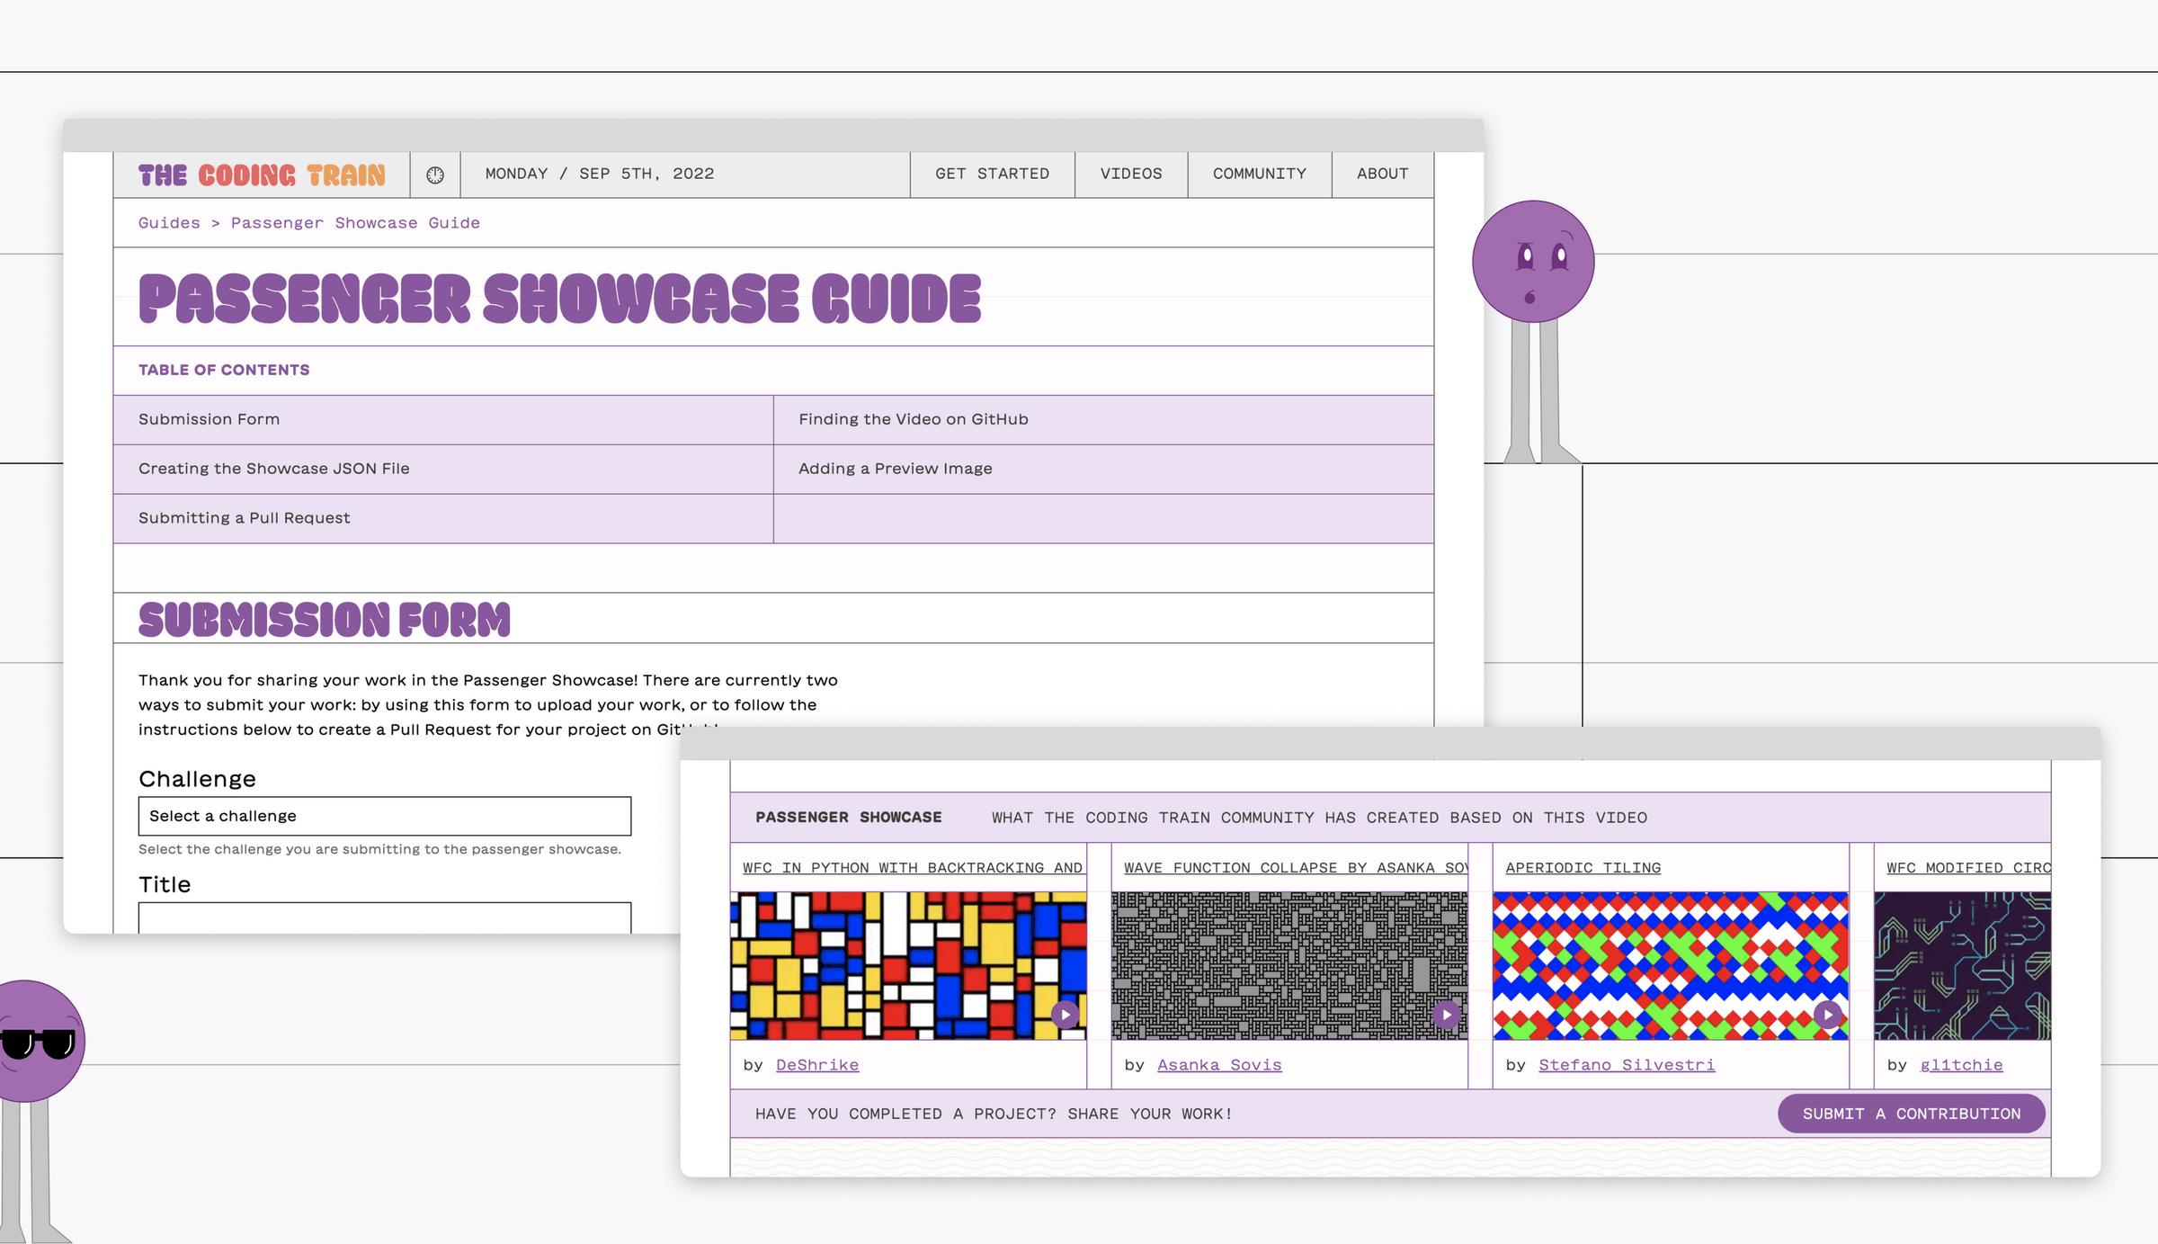Click the clock icon in the site header

[436, 174]
